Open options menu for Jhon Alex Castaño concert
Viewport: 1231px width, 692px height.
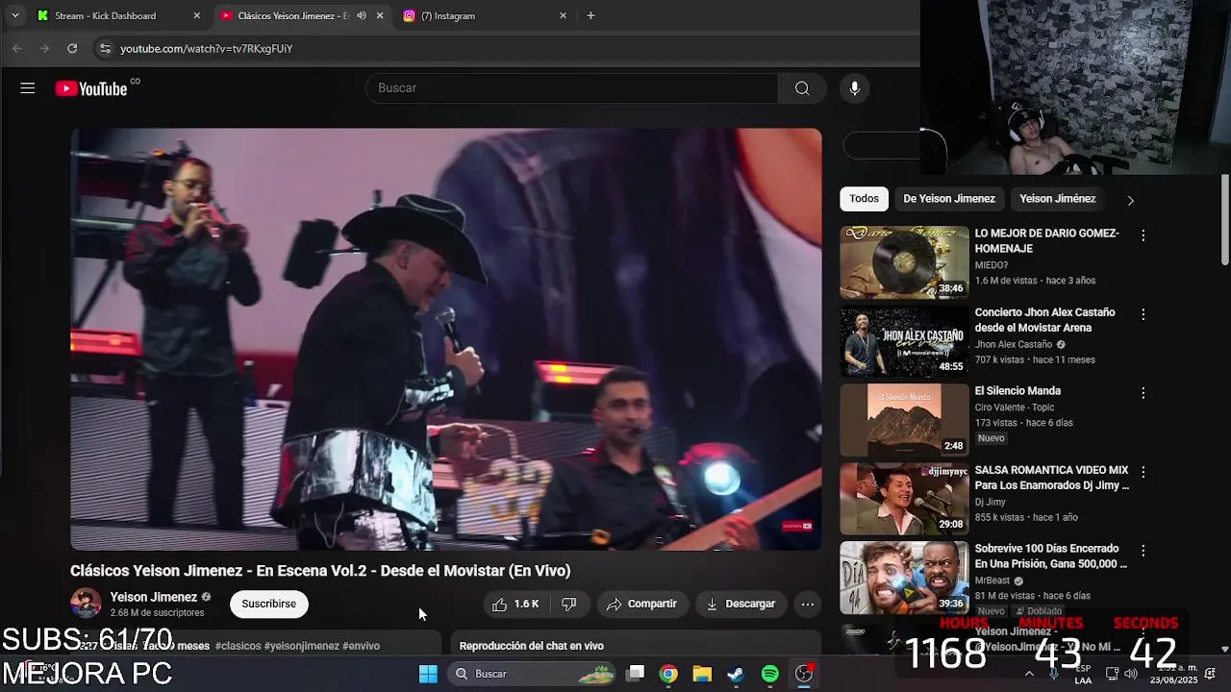[x=1143, y=314]
